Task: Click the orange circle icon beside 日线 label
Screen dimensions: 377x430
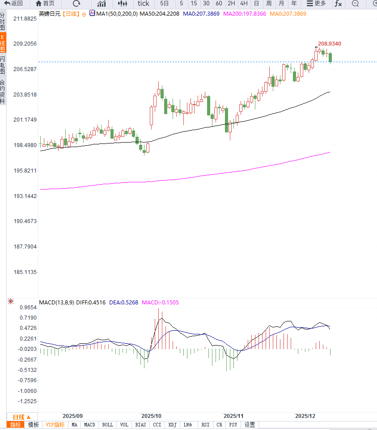Action: click(84, 14)
